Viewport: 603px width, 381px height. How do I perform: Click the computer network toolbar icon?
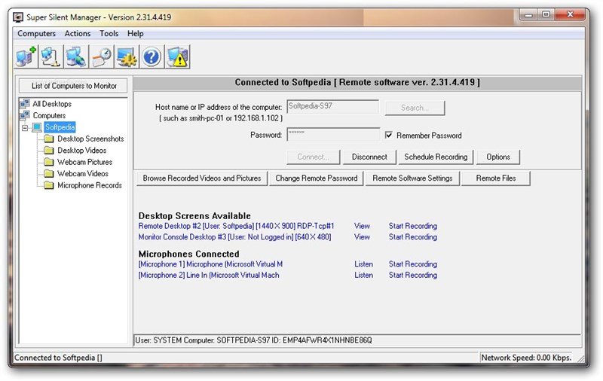pos(75,56)
